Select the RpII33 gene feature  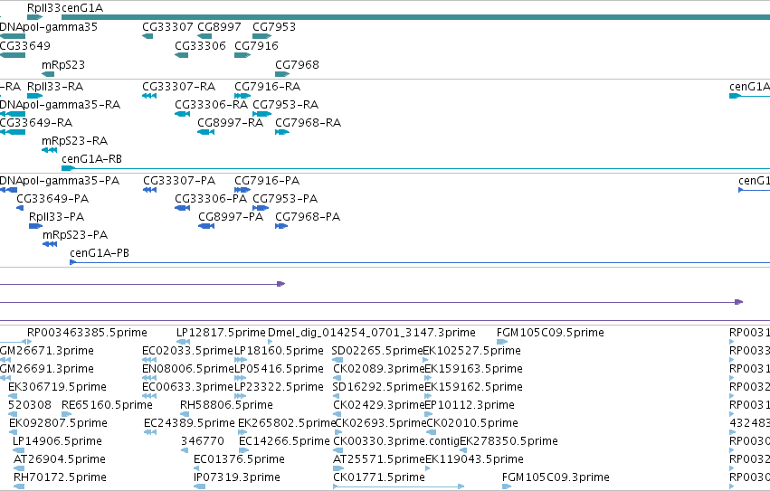35,17
